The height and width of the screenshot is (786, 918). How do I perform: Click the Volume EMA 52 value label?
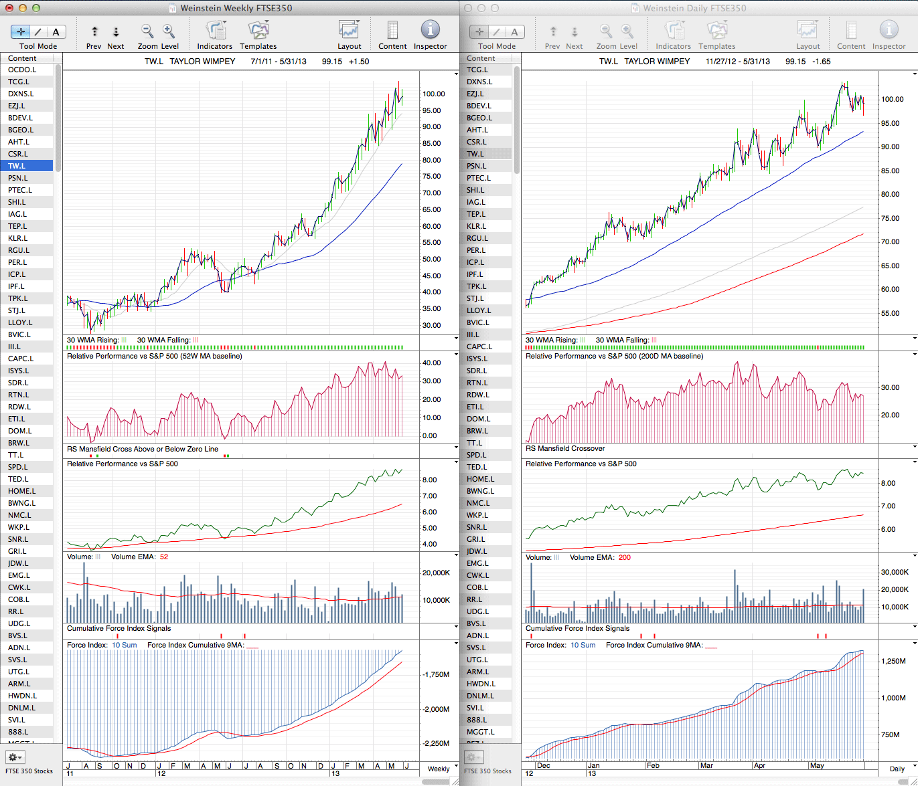tap(164, 557)
